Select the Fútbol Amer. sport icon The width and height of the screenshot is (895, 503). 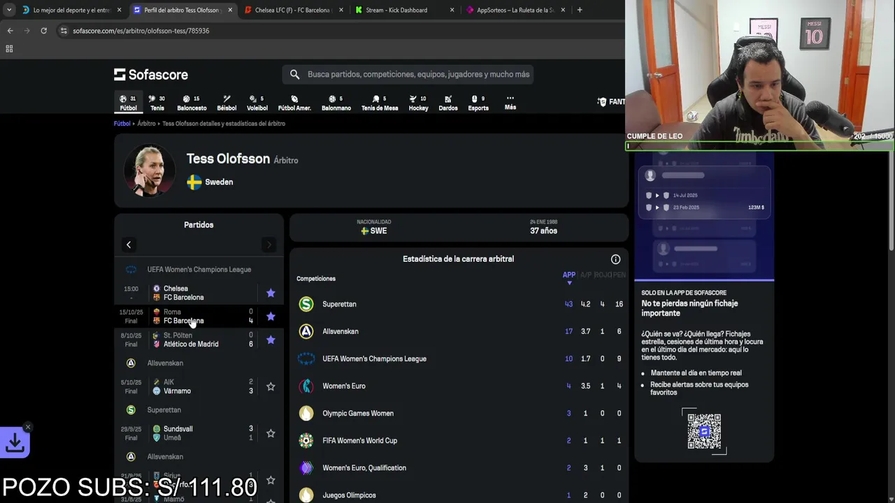tap(294, 103)
